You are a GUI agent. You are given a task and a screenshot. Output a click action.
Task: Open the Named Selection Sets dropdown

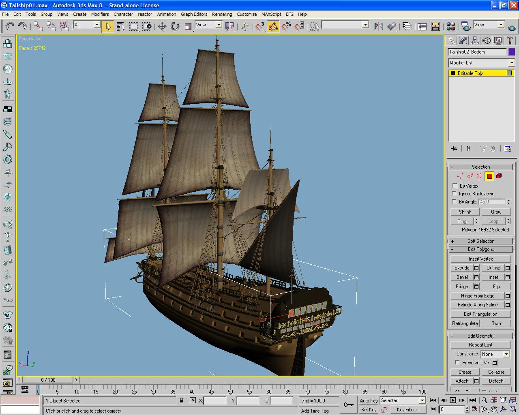345,25
